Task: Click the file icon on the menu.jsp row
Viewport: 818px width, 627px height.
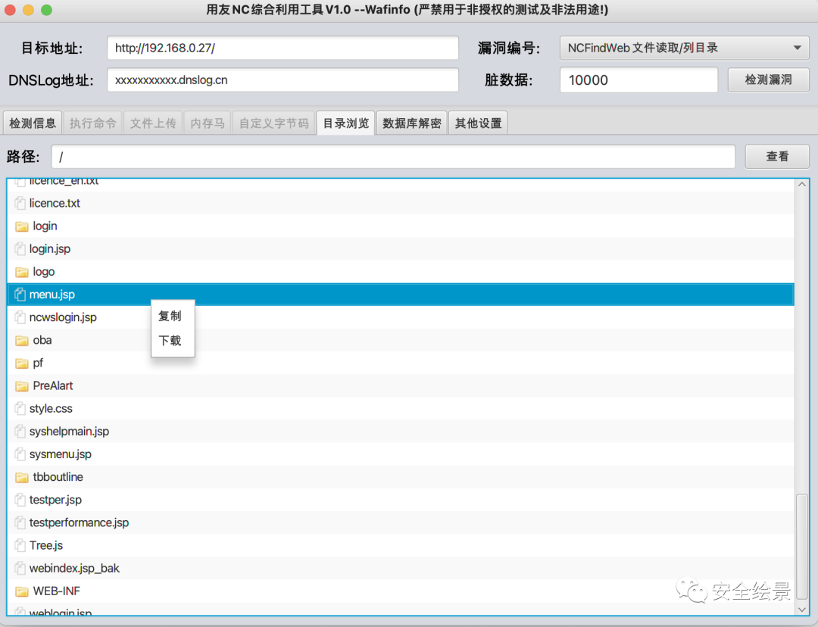Action: (20, 295)
